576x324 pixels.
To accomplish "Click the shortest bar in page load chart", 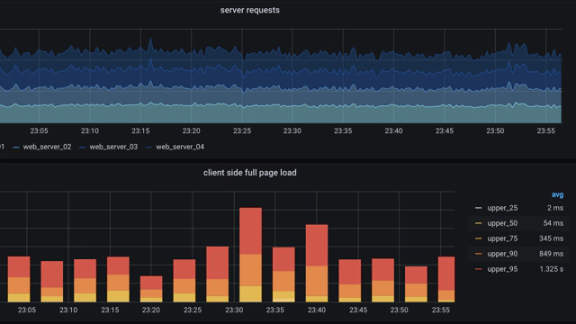I will [x=151, y=289].
